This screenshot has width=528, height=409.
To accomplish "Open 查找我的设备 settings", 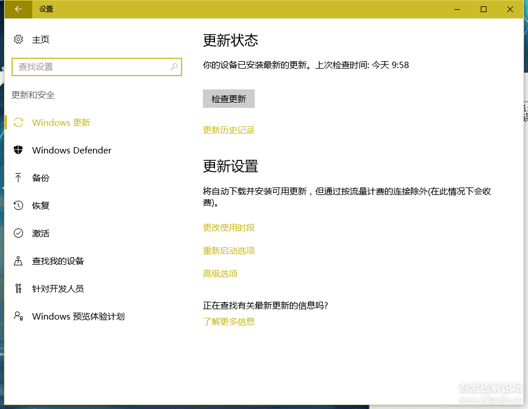I will (58, 261).
